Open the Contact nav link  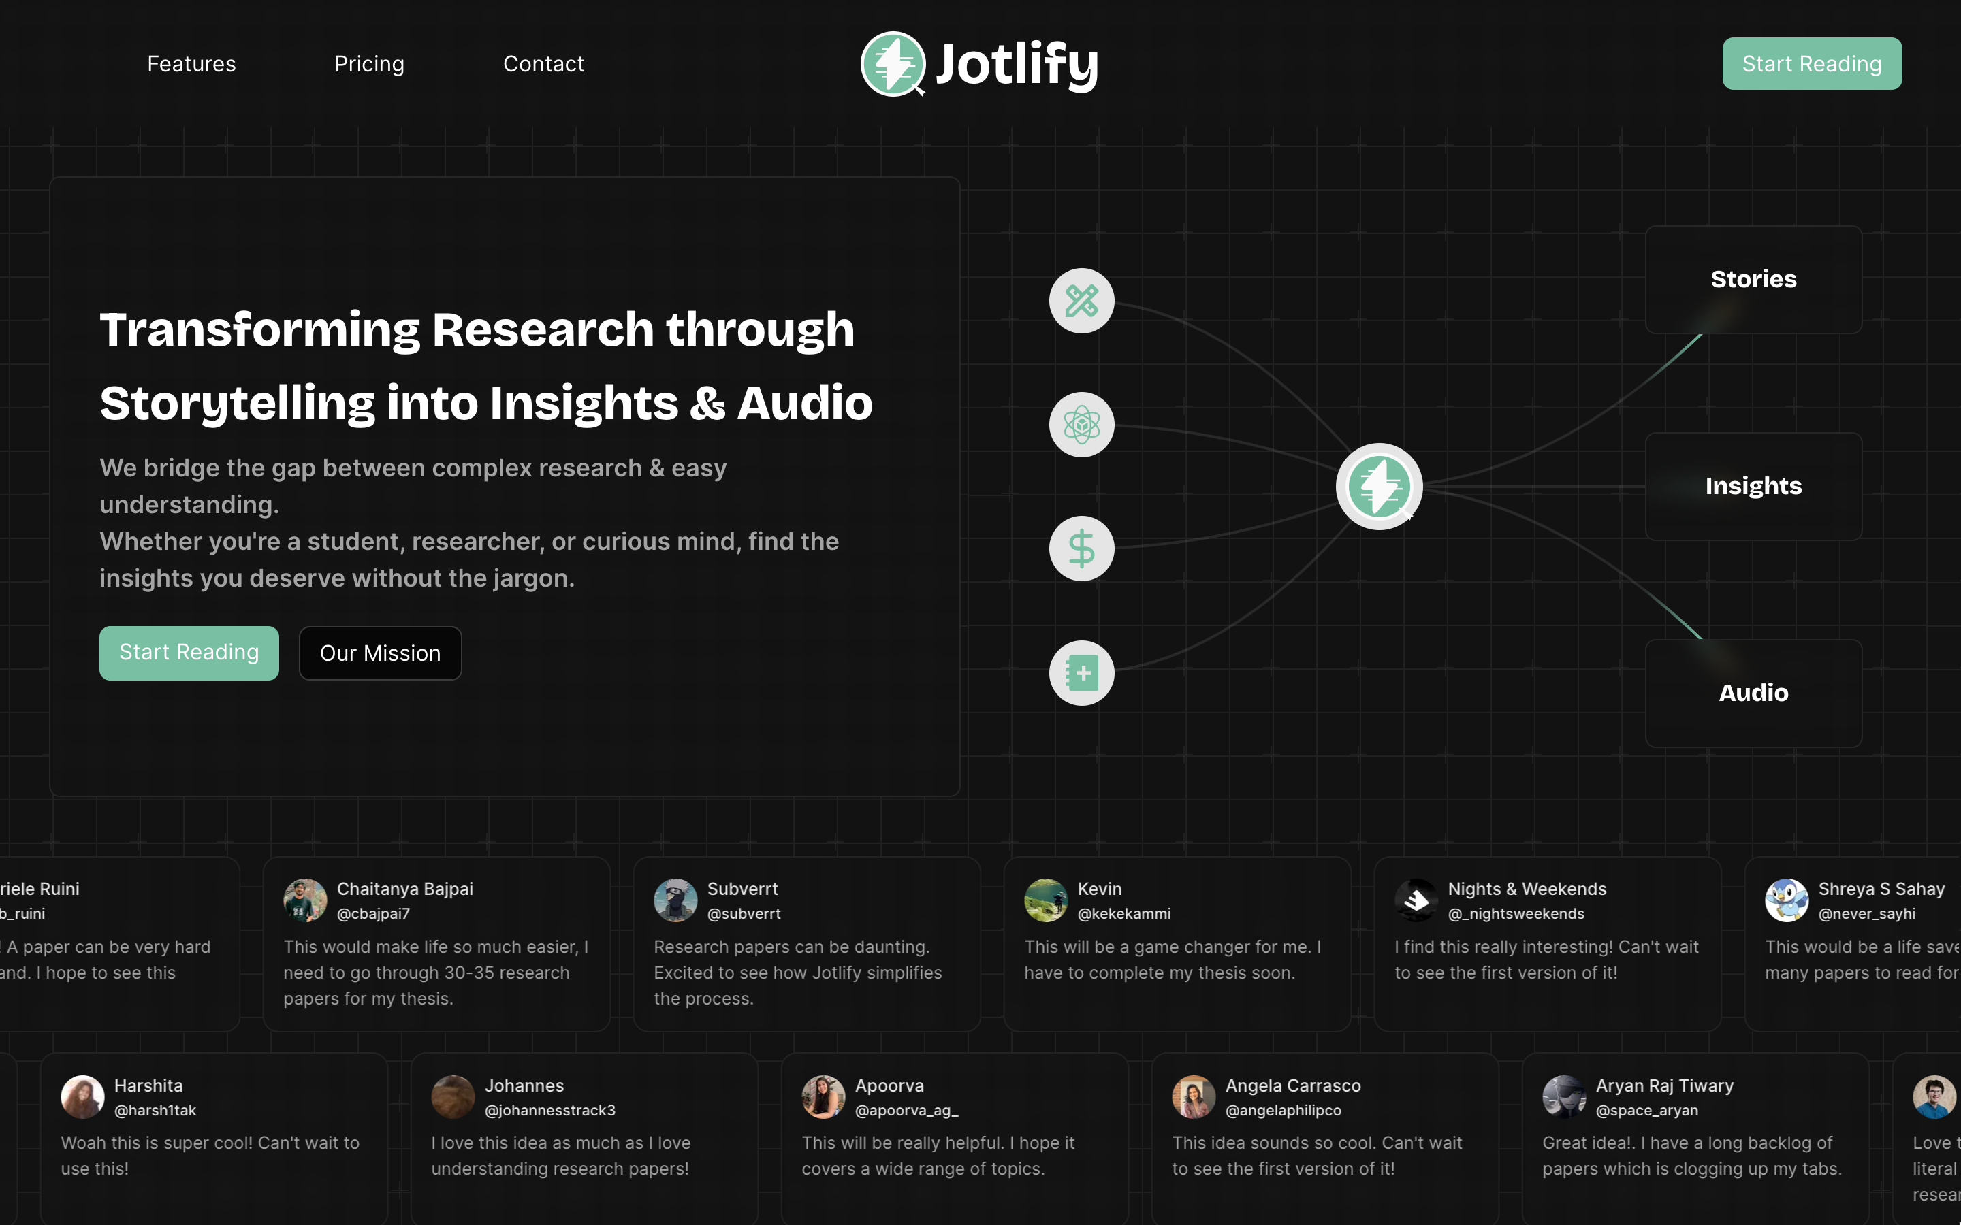(x=544, y=64)
